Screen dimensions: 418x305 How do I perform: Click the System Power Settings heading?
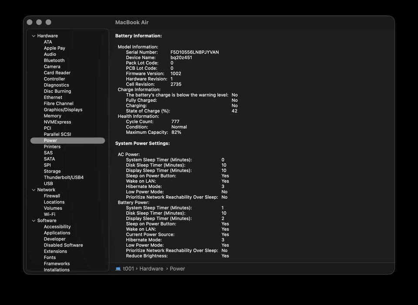142,143
